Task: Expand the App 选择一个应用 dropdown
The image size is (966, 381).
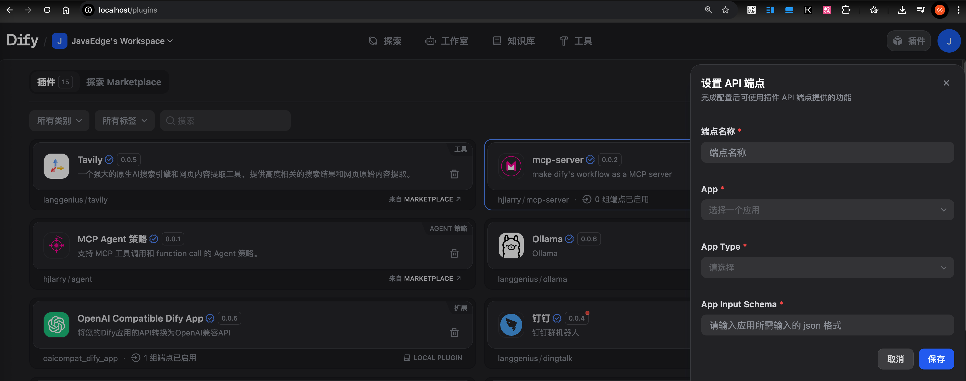Action: [x=827, y=210]
